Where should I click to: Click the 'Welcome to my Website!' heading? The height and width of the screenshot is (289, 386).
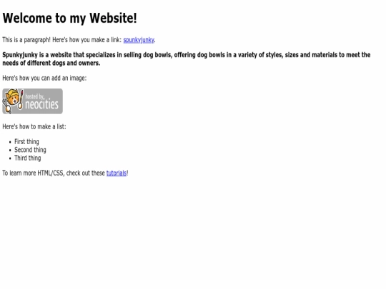tap(69, 18)
